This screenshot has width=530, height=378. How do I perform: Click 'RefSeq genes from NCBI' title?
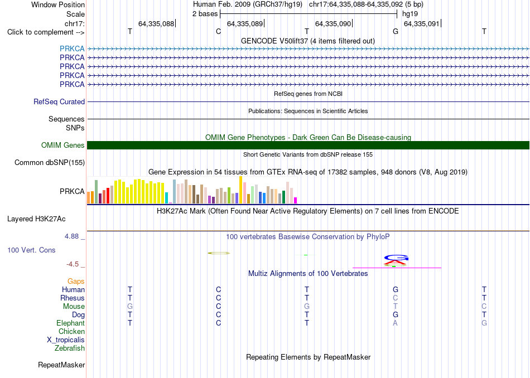[308, 94]
